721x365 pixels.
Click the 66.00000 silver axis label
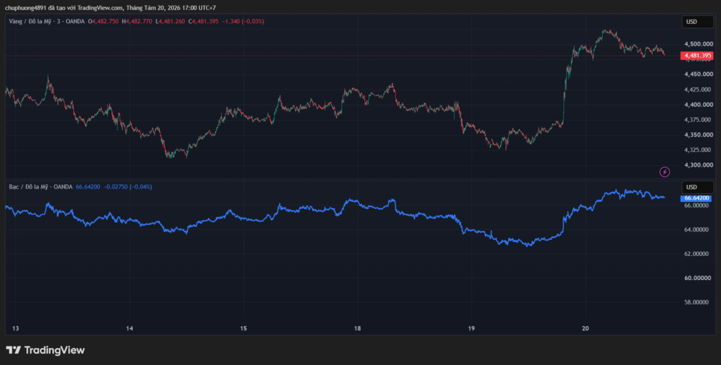click(696, 205)
